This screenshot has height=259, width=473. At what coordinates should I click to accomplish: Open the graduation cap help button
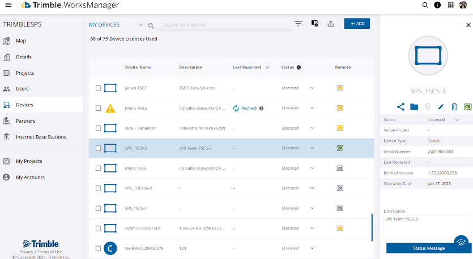(x=462, y=243)
